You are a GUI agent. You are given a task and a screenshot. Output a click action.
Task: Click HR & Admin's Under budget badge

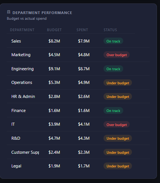point(118,97)
